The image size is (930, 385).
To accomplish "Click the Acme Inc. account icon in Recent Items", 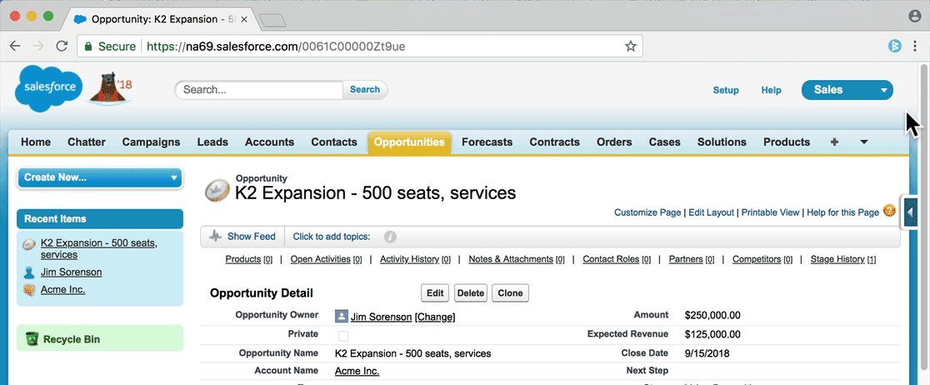I will coord(29,290).
